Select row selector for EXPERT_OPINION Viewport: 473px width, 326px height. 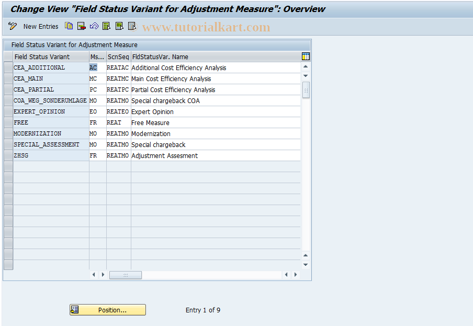coord(8,111)
